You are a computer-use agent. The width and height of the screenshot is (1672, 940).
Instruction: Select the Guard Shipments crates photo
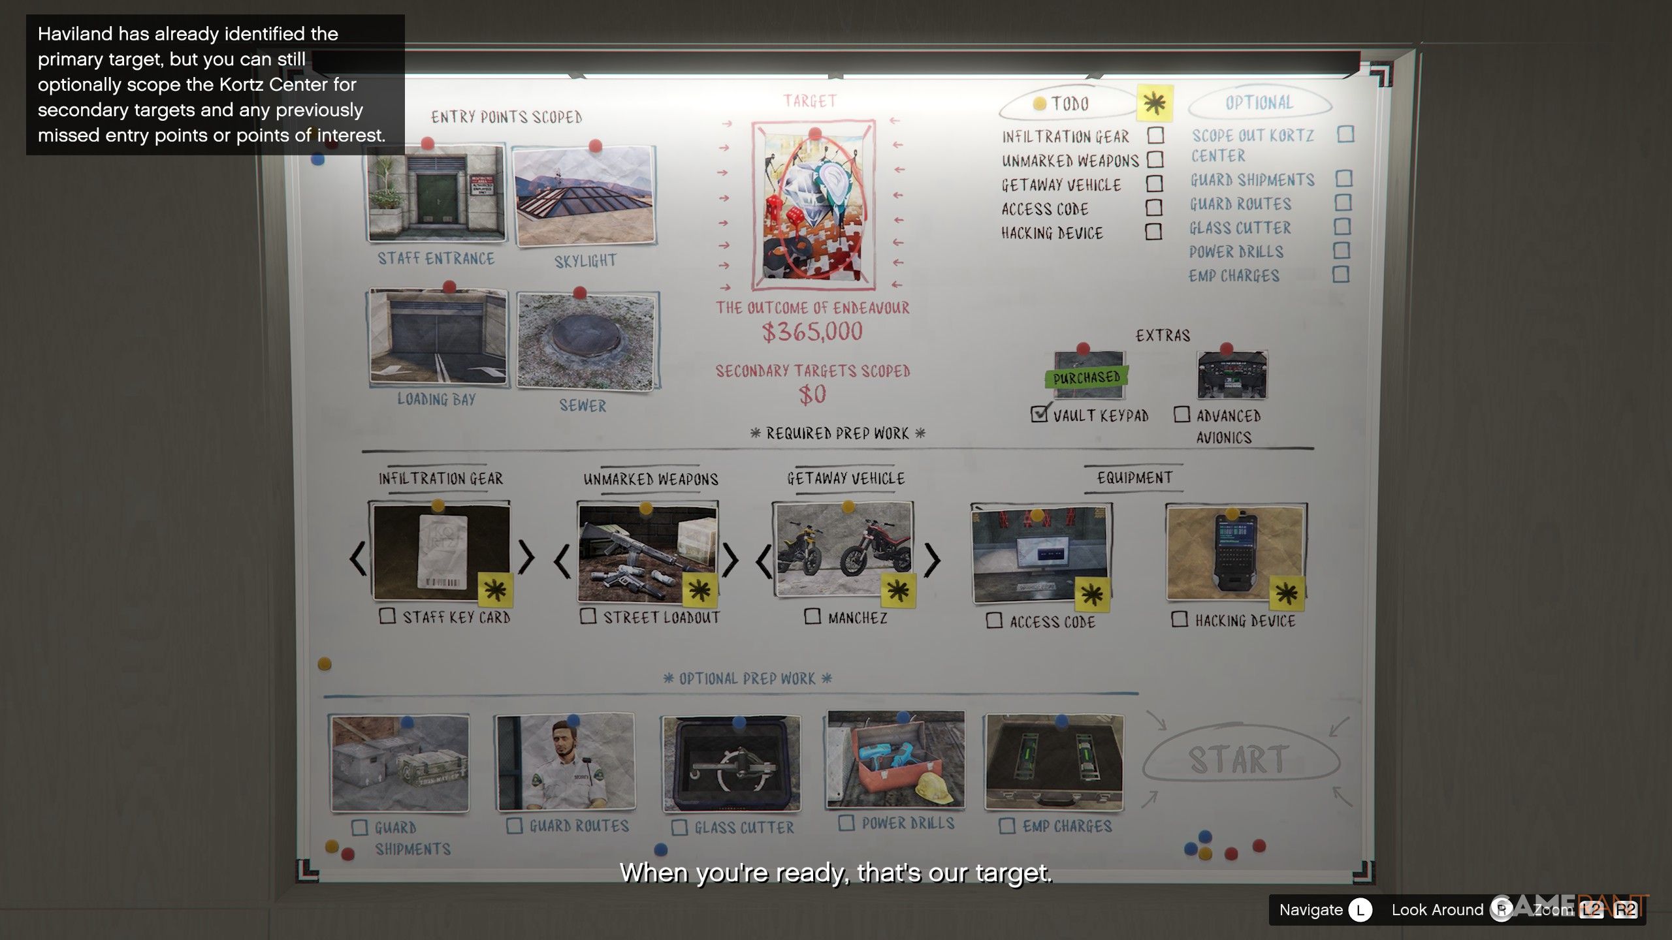(x=399, y=763)
